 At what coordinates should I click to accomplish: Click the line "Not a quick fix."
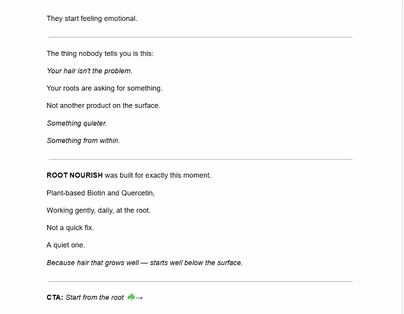tap(70, 228)
